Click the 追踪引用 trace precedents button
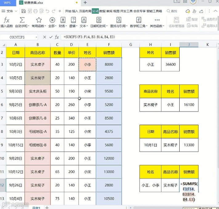 209,19
